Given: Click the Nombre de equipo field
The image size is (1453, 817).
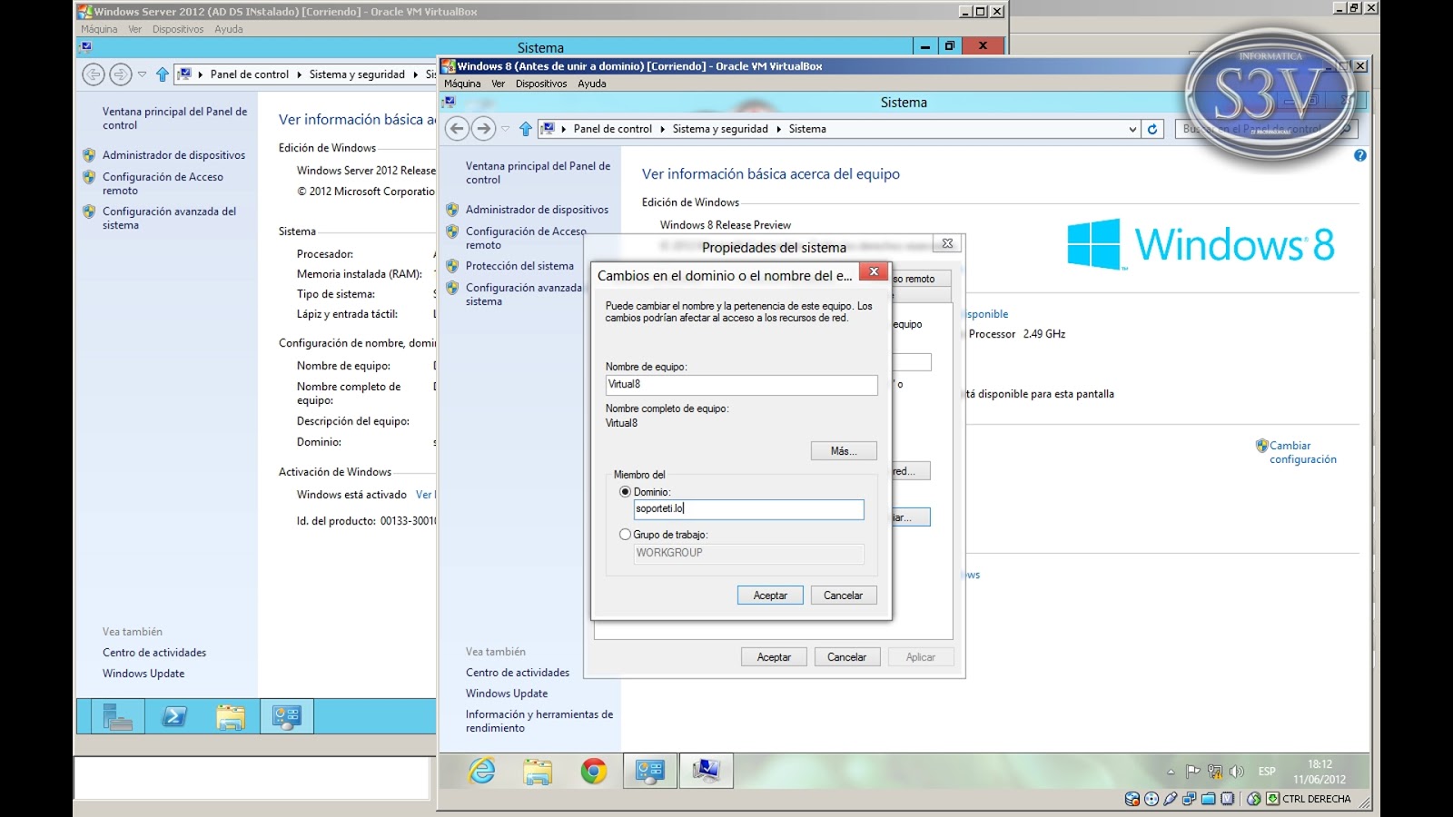Looking at the screenshot, I should coord(741,385).
